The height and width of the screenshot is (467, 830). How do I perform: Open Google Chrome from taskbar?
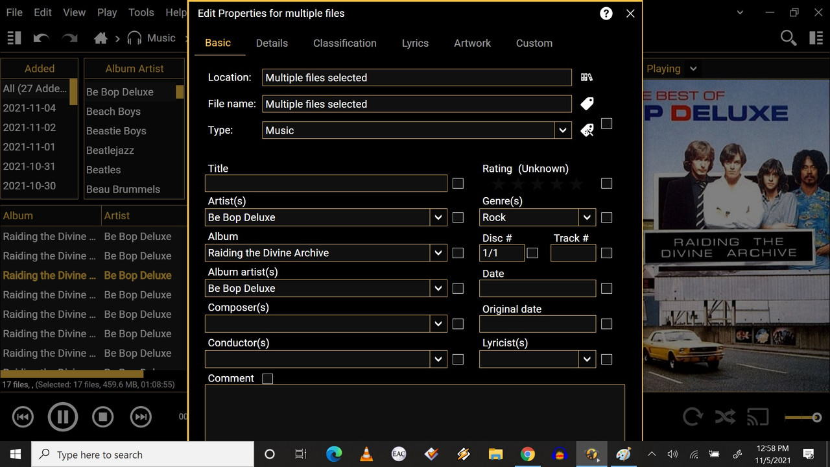tap(528, 454)
